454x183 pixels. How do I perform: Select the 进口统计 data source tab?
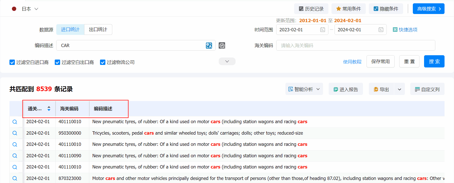(70, 30)
